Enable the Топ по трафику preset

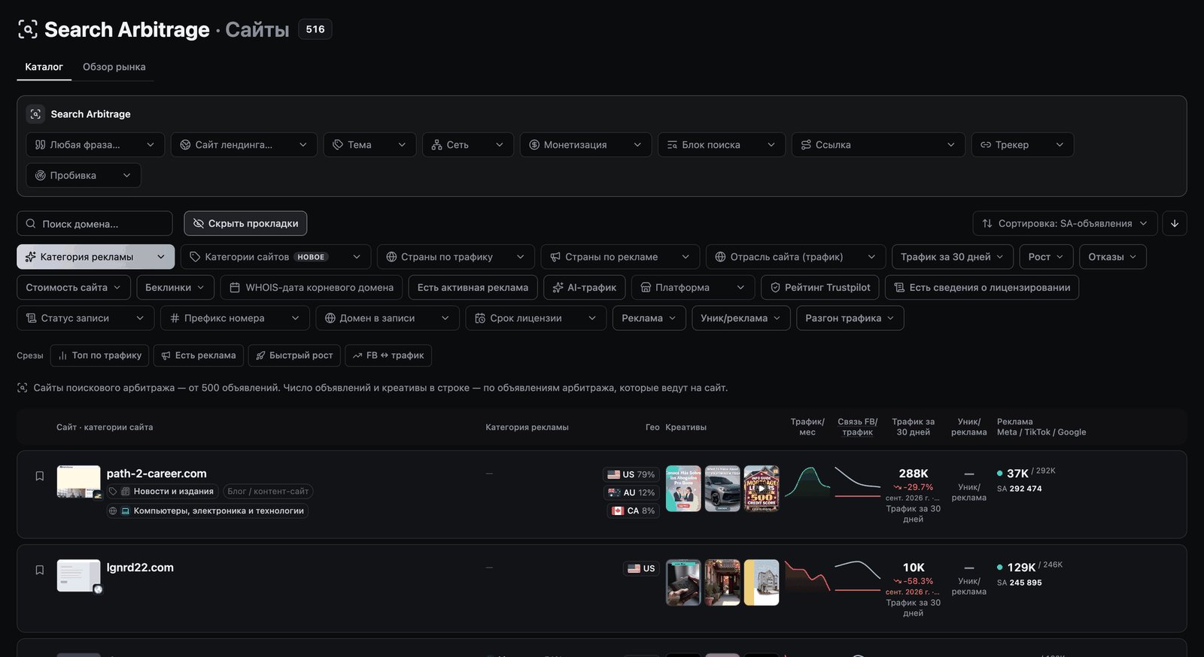click(x=100, y=356)
